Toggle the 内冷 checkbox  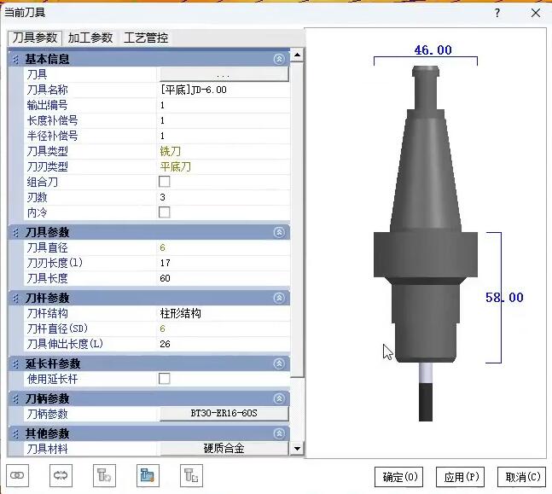coord(165,212)
